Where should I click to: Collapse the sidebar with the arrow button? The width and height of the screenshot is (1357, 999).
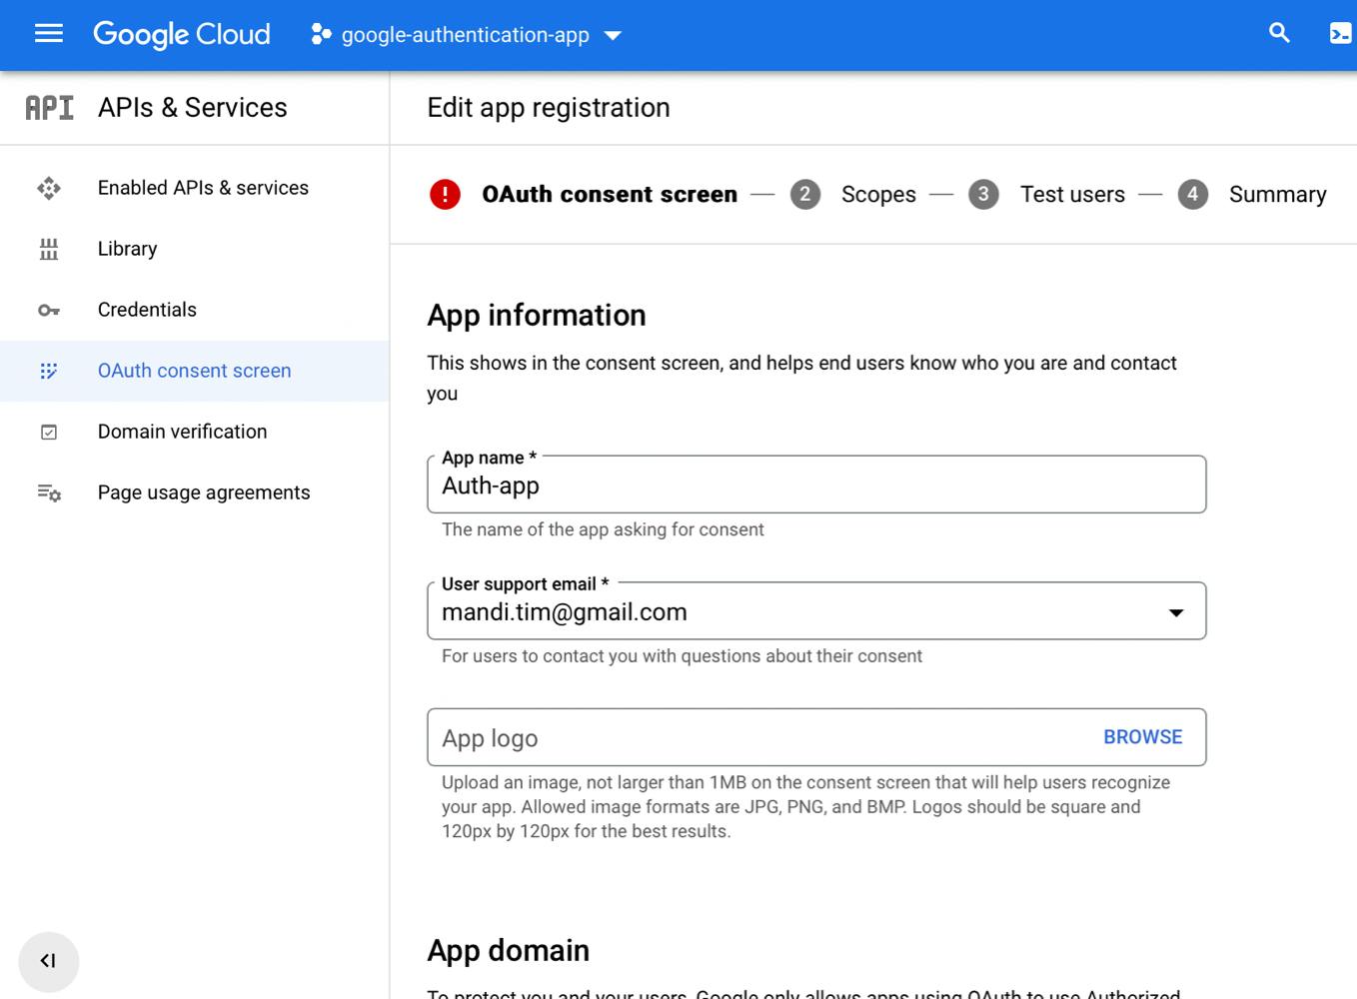(x=48, y=961)
